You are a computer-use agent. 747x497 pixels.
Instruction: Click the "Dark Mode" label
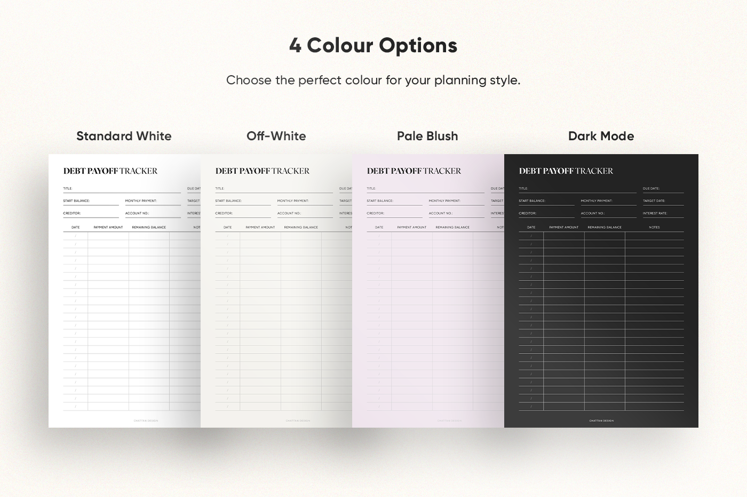601,136
